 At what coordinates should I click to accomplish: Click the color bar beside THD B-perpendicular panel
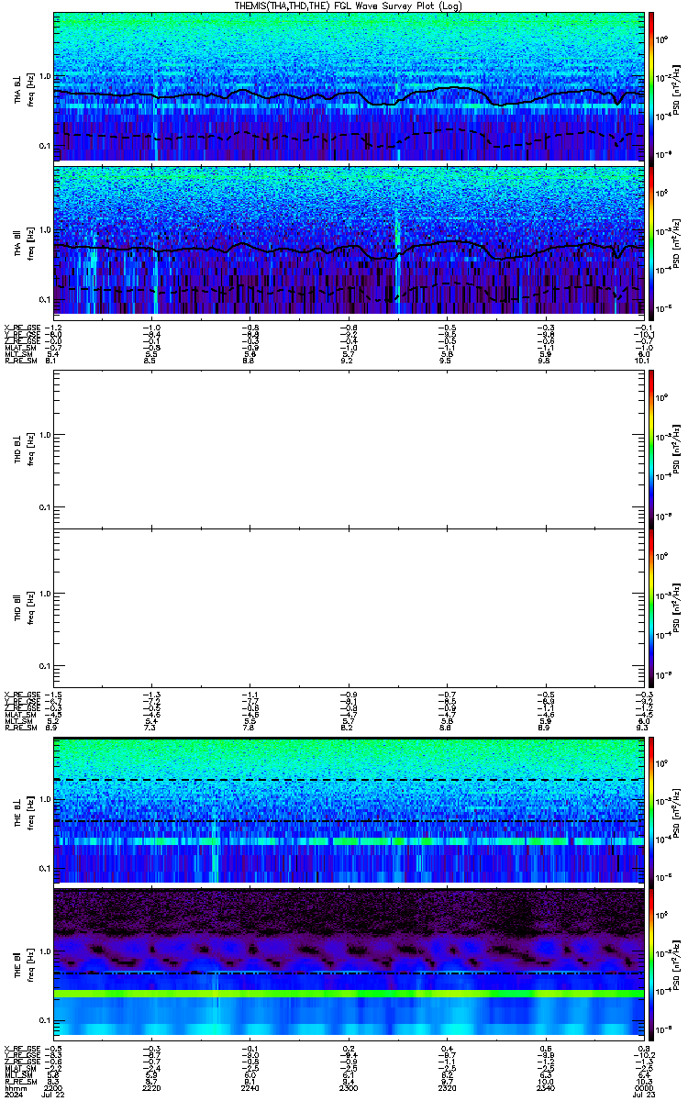(652, 448)
